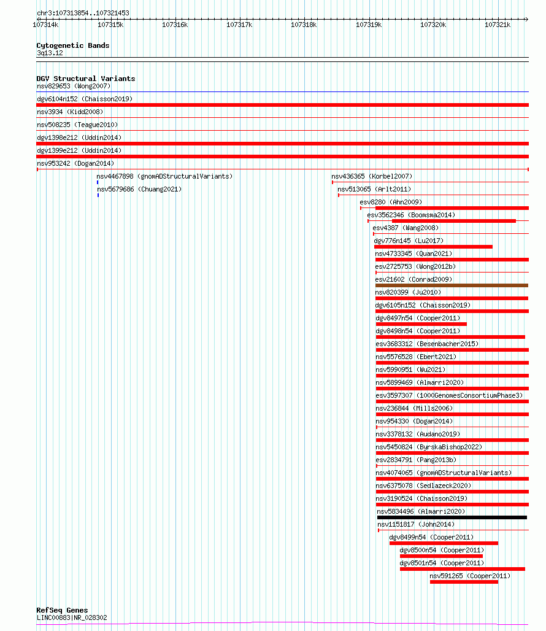Select nsv953242 (Dogan2014) variant
The width and height of the screenshot is (546, 631).
(75, 163)
